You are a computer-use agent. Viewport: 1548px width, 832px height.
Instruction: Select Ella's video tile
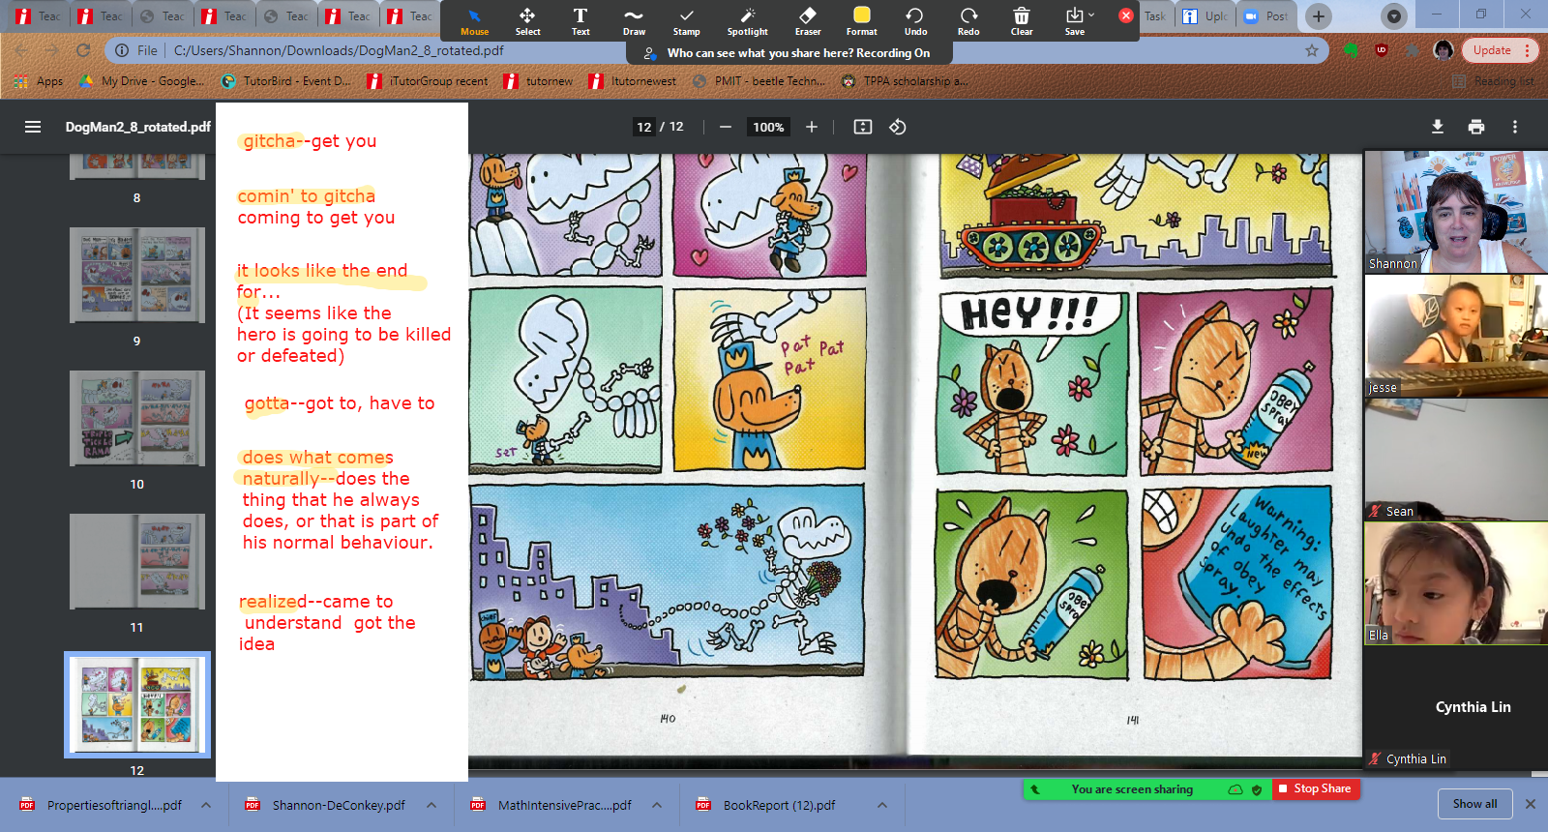tap(1455, 583)
